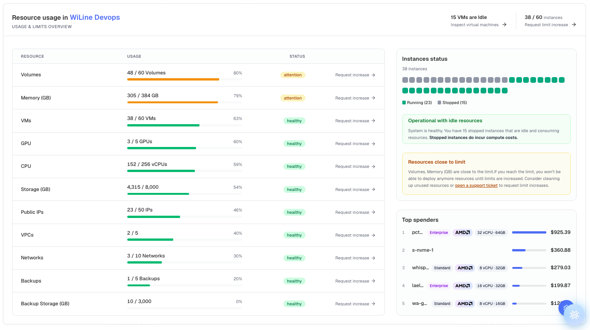
Task: Open floating assistant icon at bottom right
Action: coord(574,314)
